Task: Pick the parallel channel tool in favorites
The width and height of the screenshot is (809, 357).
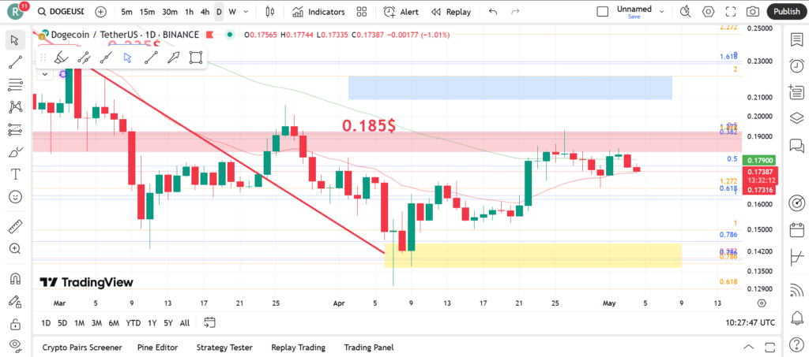Action: click(84, 58)
